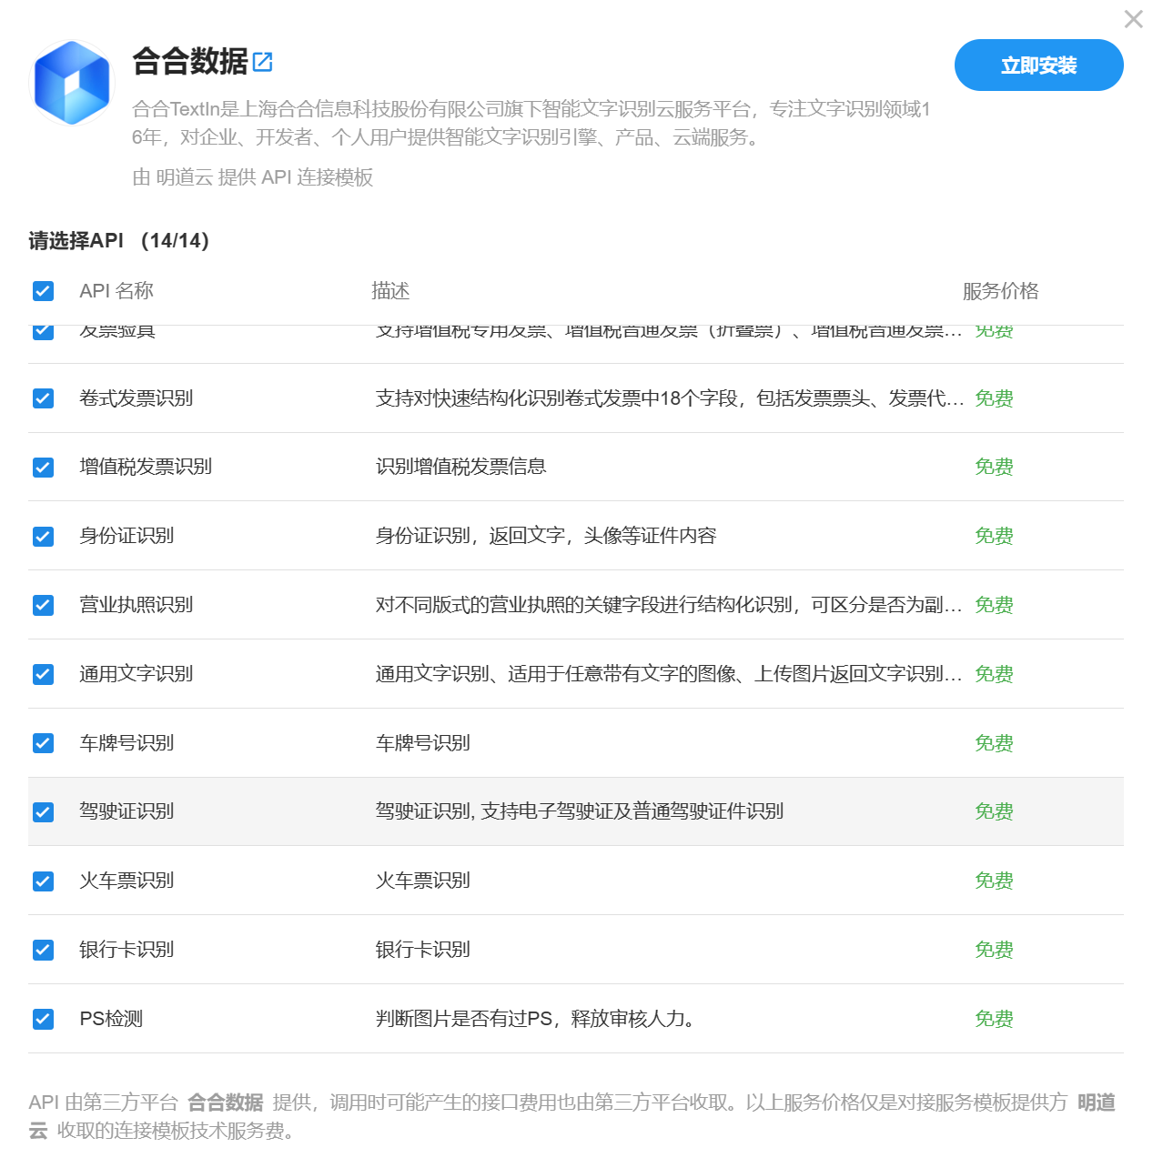Select the 火车票识别 API name
The height and width of the screenshot is (1168, 1153).
[x=126, y=881]
